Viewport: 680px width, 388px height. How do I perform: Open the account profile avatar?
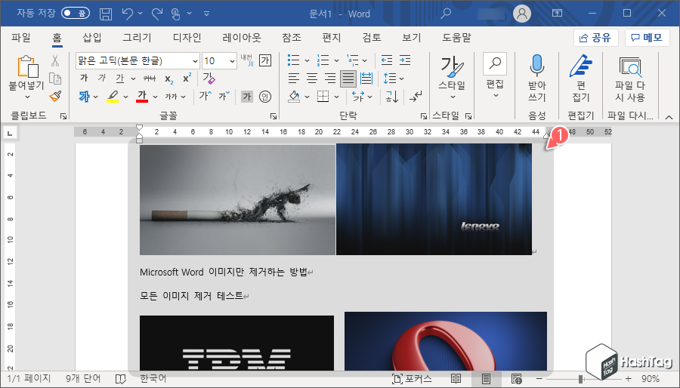click(522, 14)
